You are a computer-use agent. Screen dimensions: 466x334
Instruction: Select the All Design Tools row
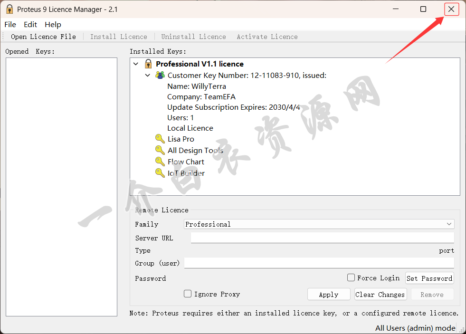tap(195, 150)
